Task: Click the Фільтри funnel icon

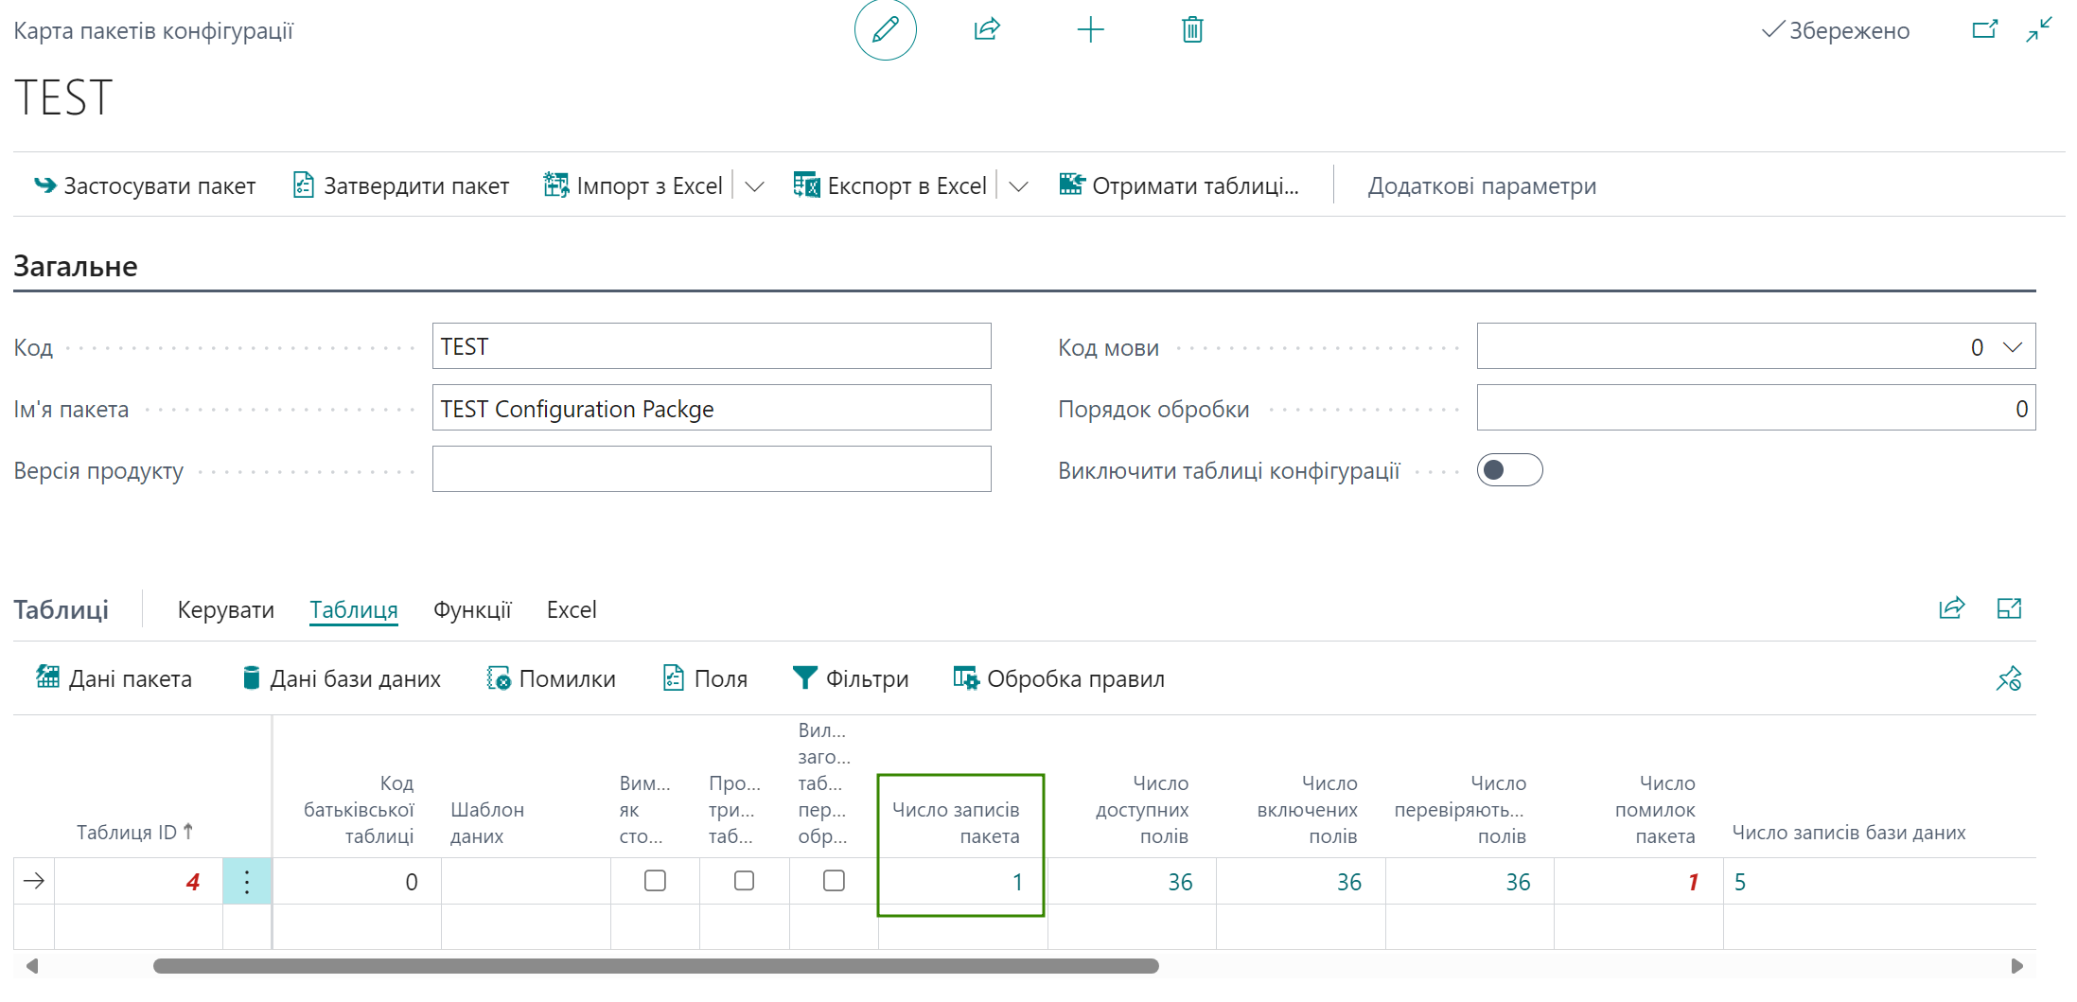Action: click(x=804, y=677)
